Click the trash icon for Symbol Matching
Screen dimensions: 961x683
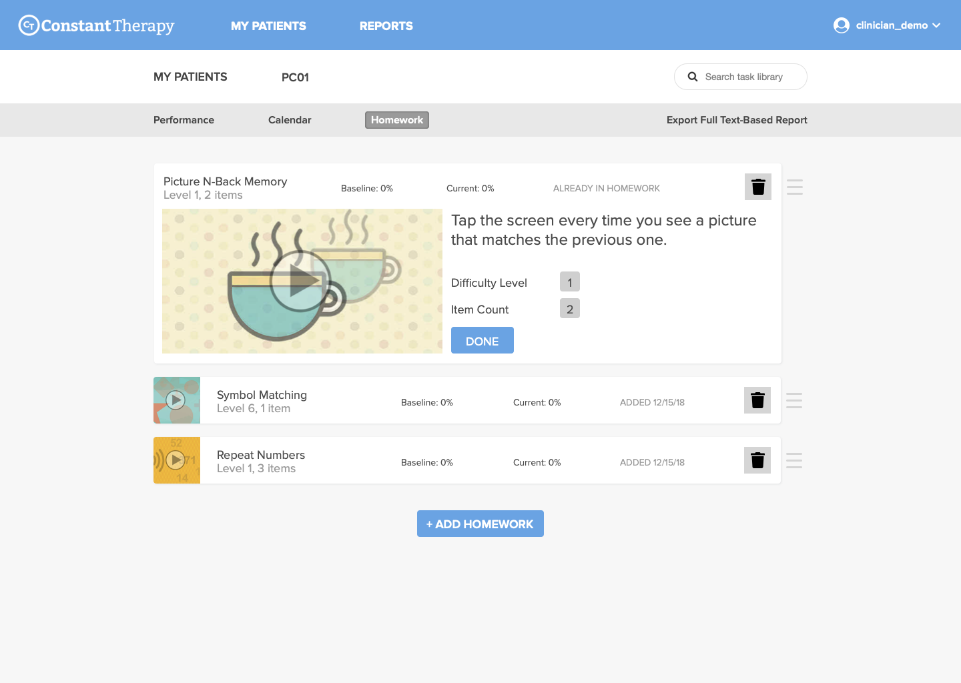(757, 400)
